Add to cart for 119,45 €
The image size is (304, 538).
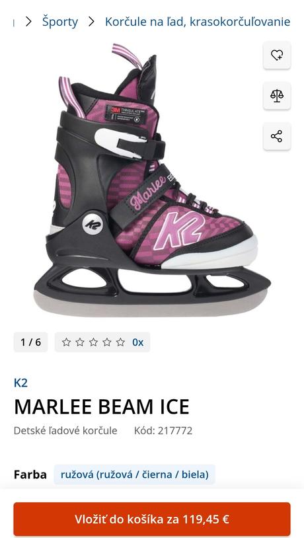click(x=152, y=519)
